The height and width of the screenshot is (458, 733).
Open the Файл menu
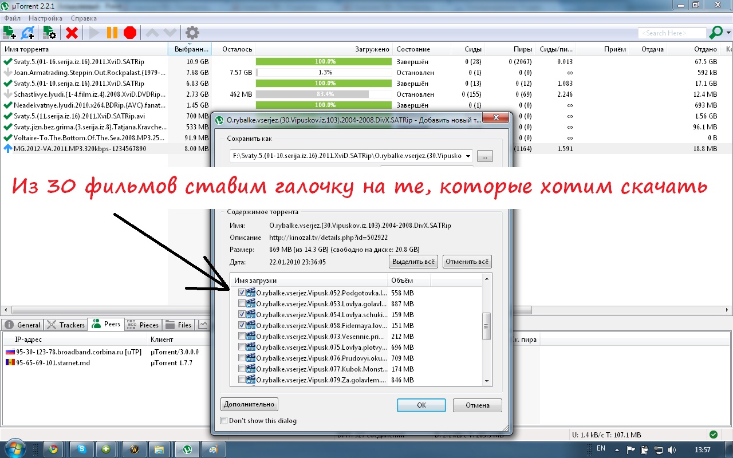(x=12, y=18)
